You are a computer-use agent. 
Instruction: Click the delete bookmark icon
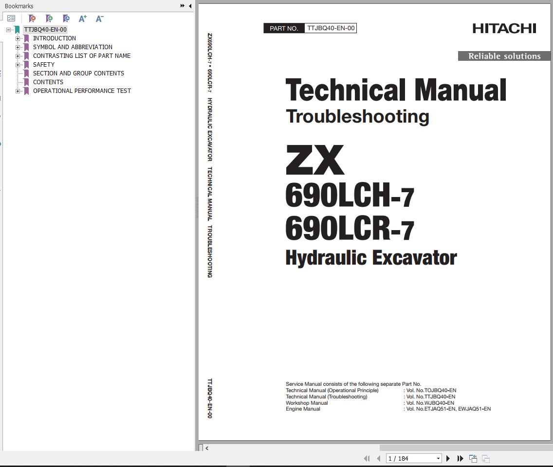tap(32, 18)
